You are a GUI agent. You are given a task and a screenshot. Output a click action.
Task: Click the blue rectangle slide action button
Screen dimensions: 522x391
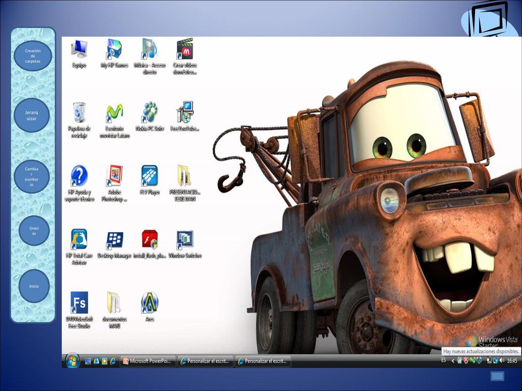tap(498, 376)
